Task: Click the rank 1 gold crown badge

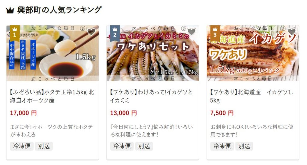Action: click(x=15, y=33)
